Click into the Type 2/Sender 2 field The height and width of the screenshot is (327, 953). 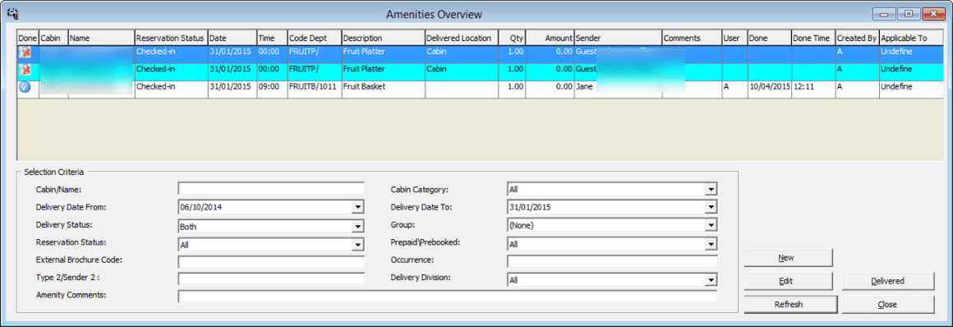(x=271, y=279)
